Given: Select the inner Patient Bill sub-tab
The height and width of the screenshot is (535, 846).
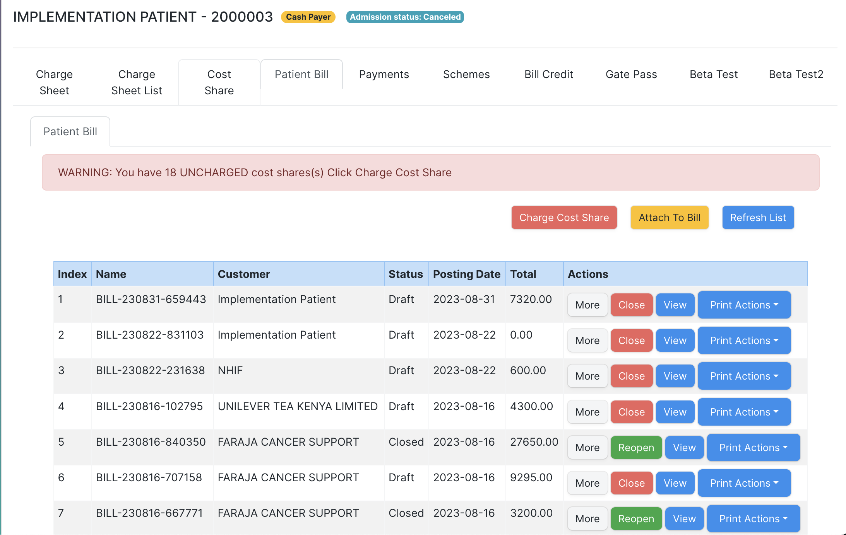Looking at the screenshot, I should 70,131.
